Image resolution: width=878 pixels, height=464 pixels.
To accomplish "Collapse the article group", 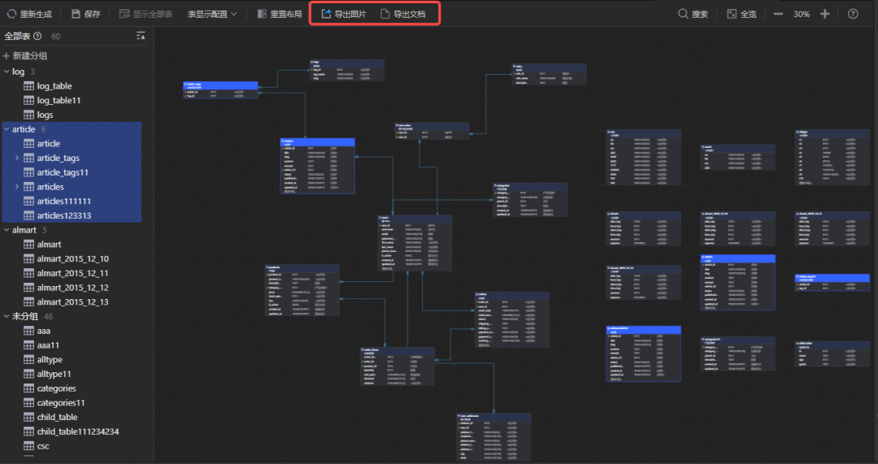I will (7, 129).
